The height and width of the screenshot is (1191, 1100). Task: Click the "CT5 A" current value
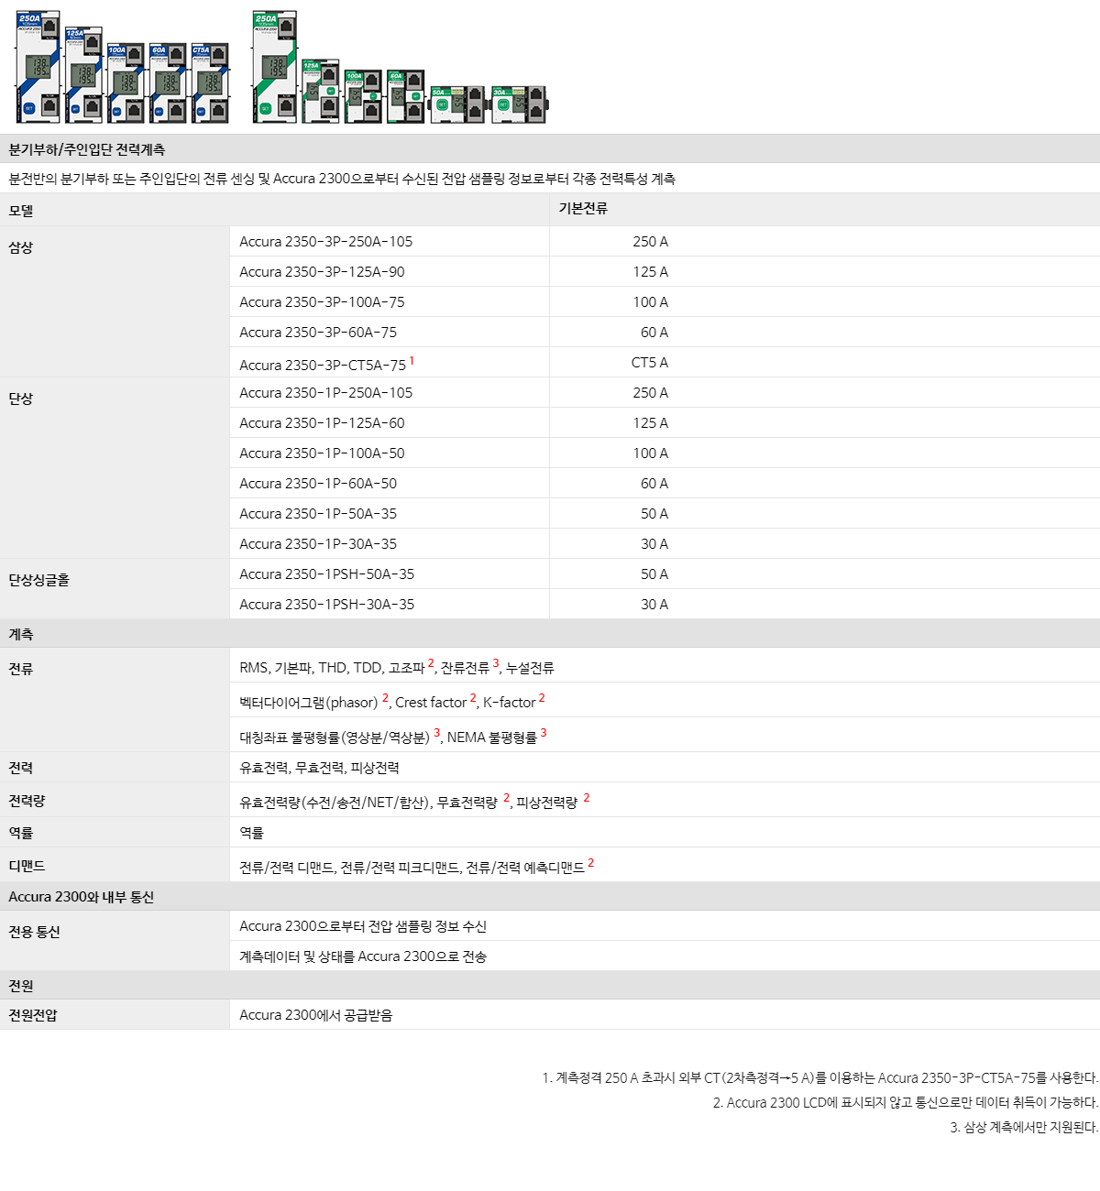[650, 363]
